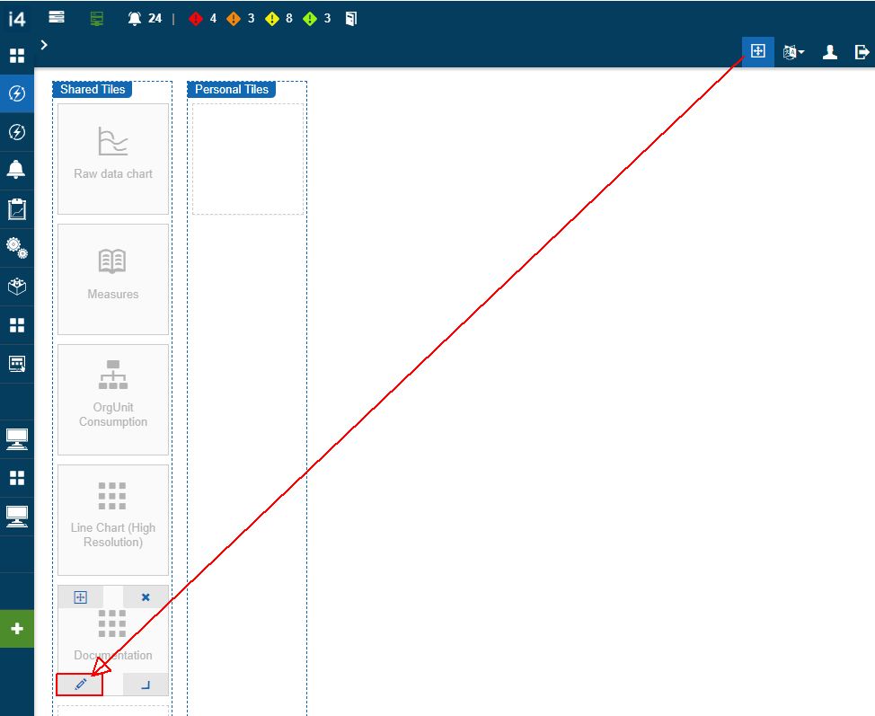The height and width of the screenshot is (716, 875).
Task: Select the Personal Tiles label
Action: 231,90
